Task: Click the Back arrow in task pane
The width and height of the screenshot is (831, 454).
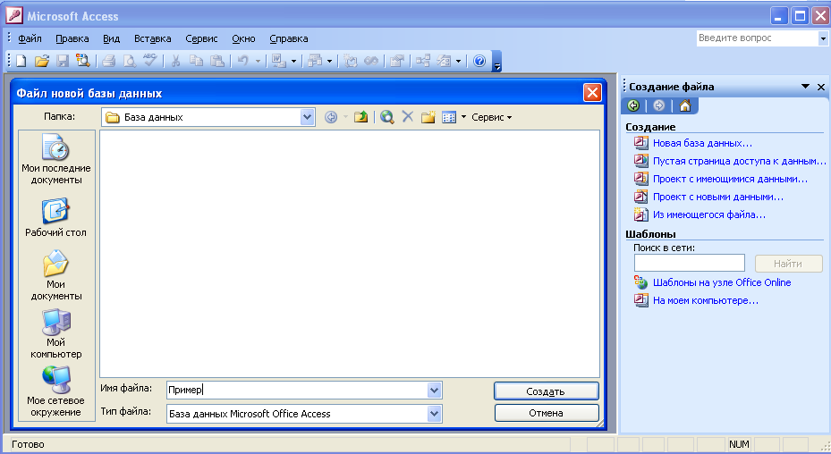Action: (633, 106)
